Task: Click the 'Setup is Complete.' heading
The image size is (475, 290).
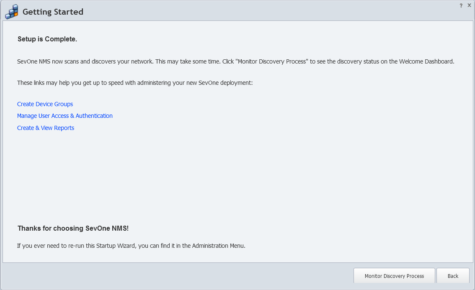Action: pyautogui.click(x=47, y=39)
